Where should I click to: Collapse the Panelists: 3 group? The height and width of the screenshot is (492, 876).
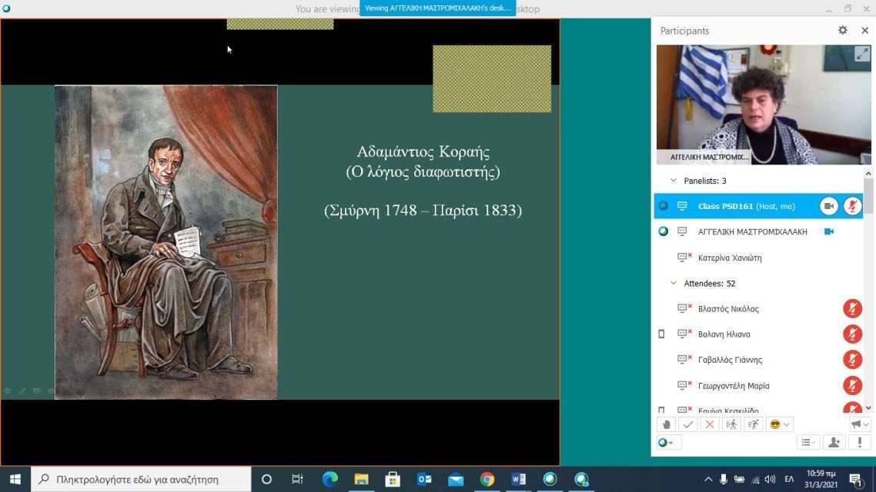click(x=674, y=180)
